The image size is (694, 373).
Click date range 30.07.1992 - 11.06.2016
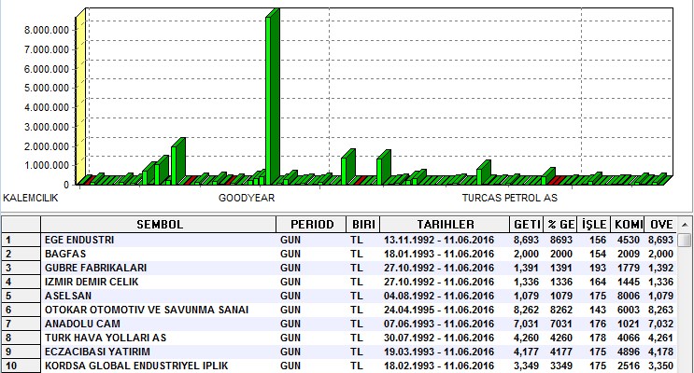[439, 338]
